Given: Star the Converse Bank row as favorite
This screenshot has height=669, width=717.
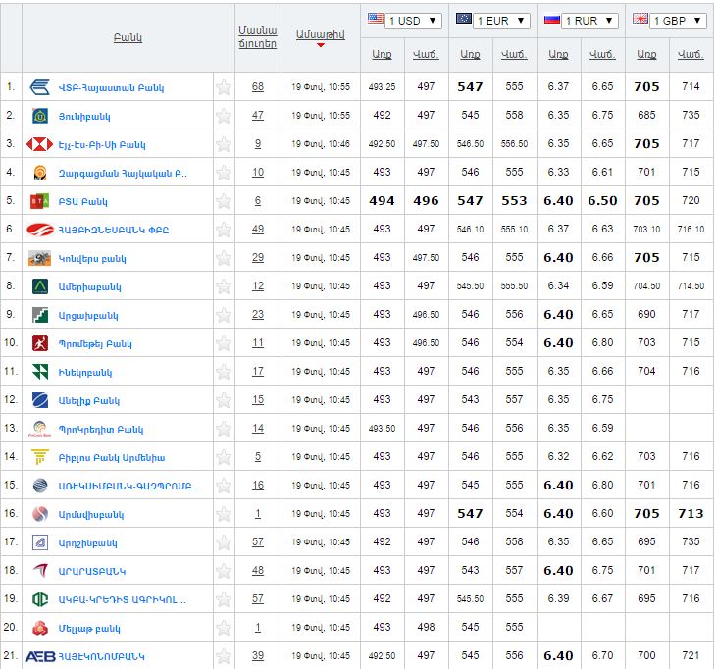Looking at the screenshot, I should point(224,258).
